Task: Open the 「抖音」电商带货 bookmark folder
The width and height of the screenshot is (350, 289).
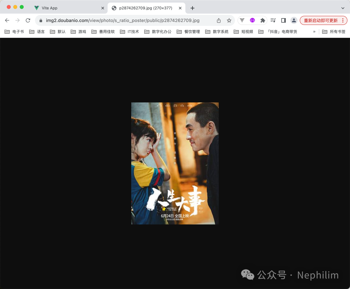Action: (x=278, y=32)
